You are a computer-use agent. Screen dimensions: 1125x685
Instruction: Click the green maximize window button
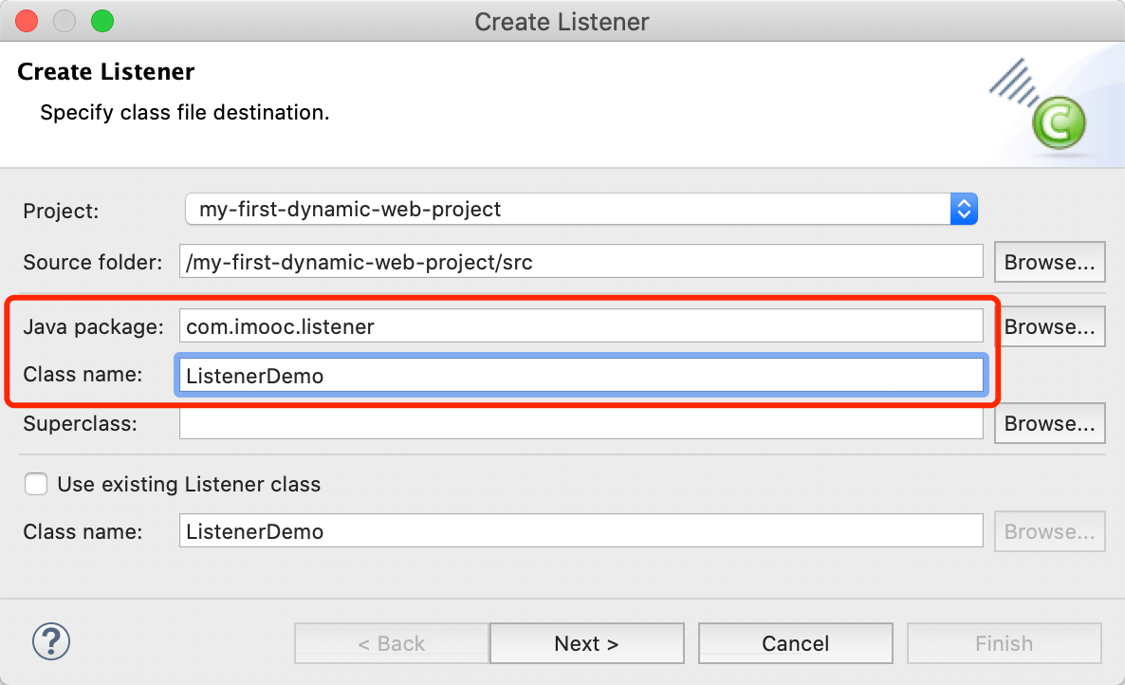[x=101, y=20]
